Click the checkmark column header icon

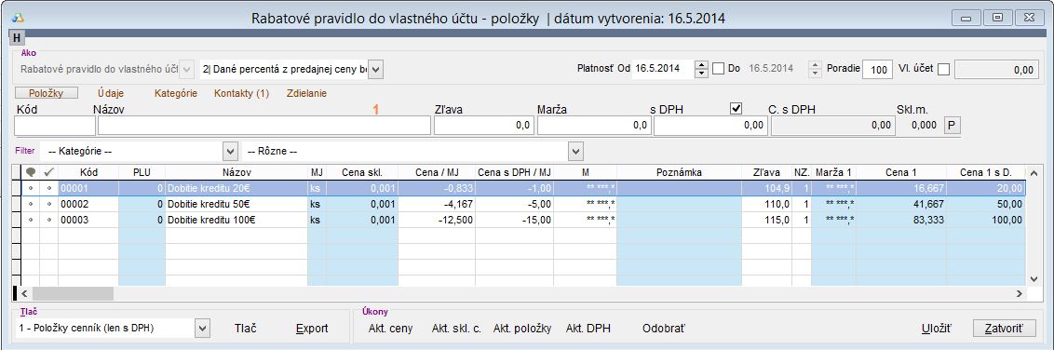tap(49, 172)
